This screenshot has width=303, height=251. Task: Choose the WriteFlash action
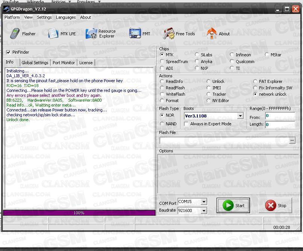(x=162, y=94)
